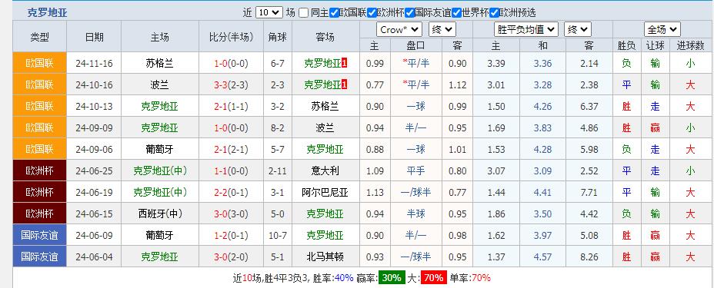Click handicap 半球 in 24-06-15 row
714x288 pixels.
coord(415,214)
